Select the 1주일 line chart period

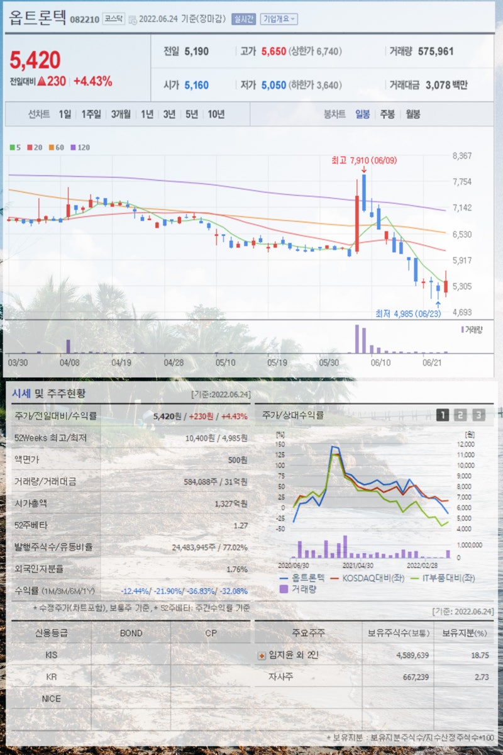[91, 115]
